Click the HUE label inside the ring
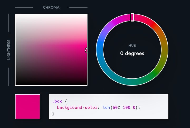 132,45
